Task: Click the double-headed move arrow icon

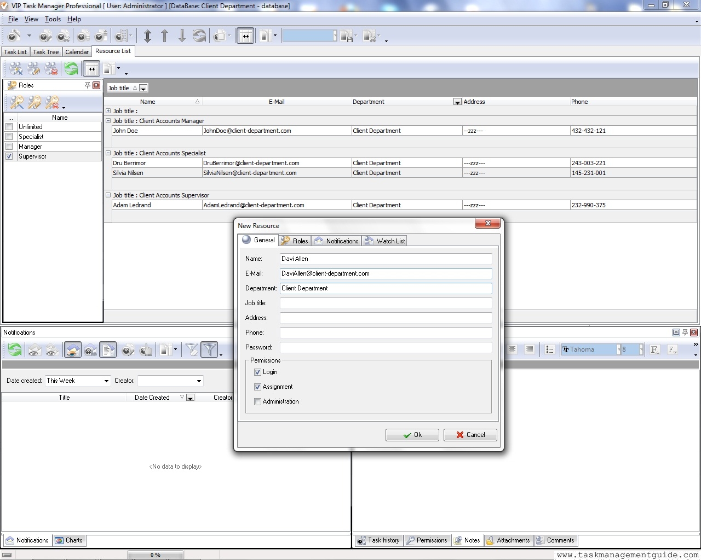Action: pyautogui.click(x=147, y=36)
